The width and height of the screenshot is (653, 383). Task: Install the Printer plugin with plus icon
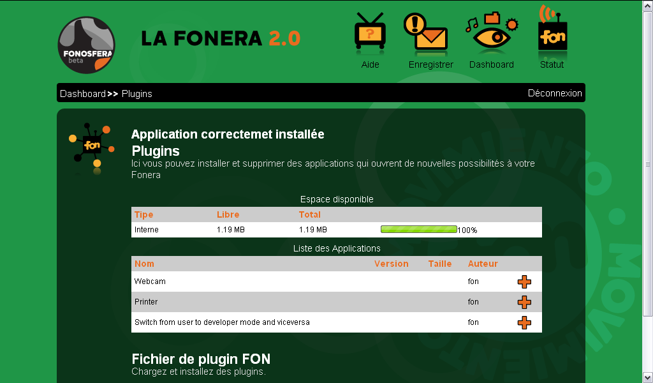coord(524,302)
